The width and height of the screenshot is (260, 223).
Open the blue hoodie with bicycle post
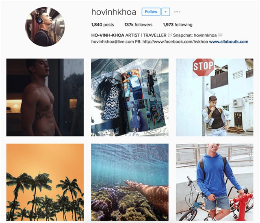[214, 182]
